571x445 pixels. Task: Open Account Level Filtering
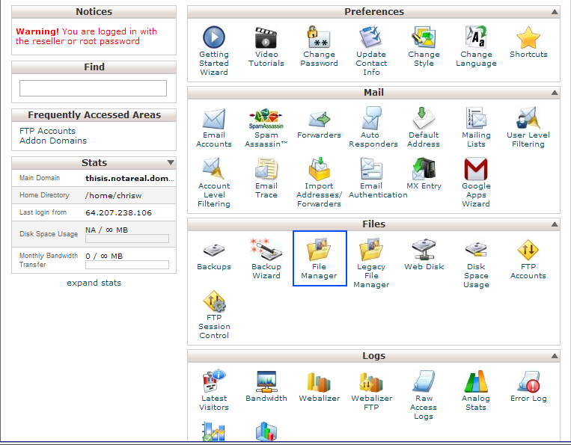[214, 182]
